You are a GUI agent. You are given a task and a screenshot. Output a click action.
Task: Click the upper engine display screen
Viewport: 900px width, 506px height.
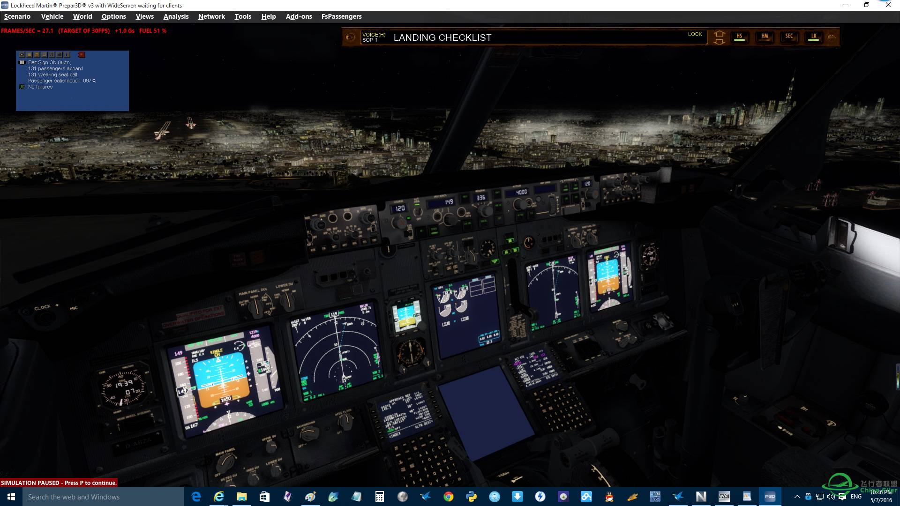tap(465, 317)
